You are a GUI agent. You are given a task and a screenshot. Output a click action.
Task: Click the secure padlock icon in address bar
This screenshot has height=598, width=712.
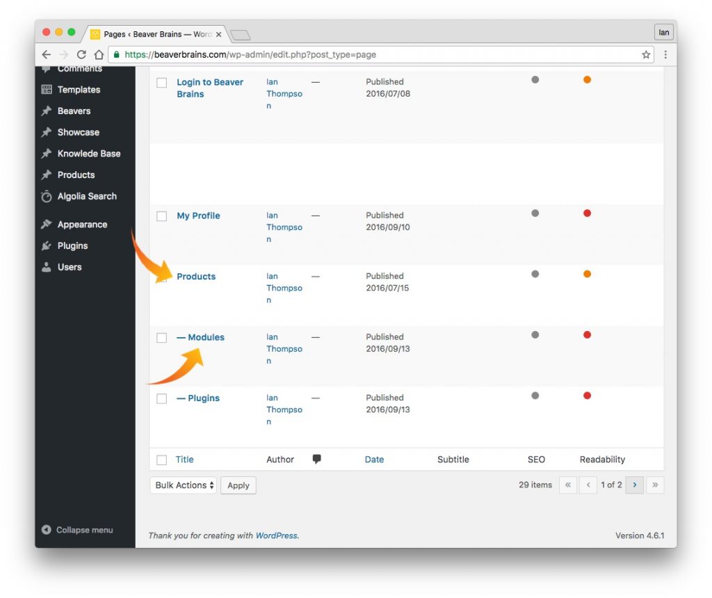116,54
